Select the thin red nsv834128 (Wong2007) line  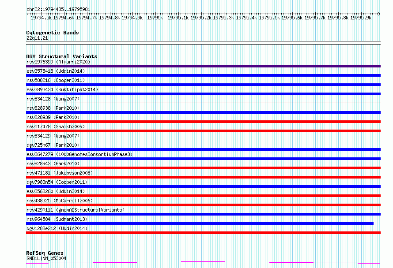click(x=203, y=103)
